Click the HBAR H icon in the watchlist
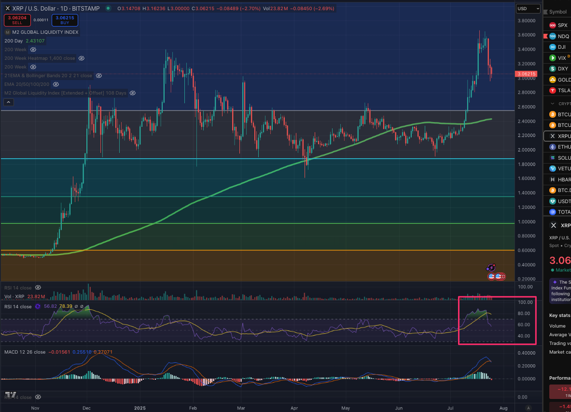The height and width of the screenshot is (412, 571). pyautogui.click(x=553, y=179)
